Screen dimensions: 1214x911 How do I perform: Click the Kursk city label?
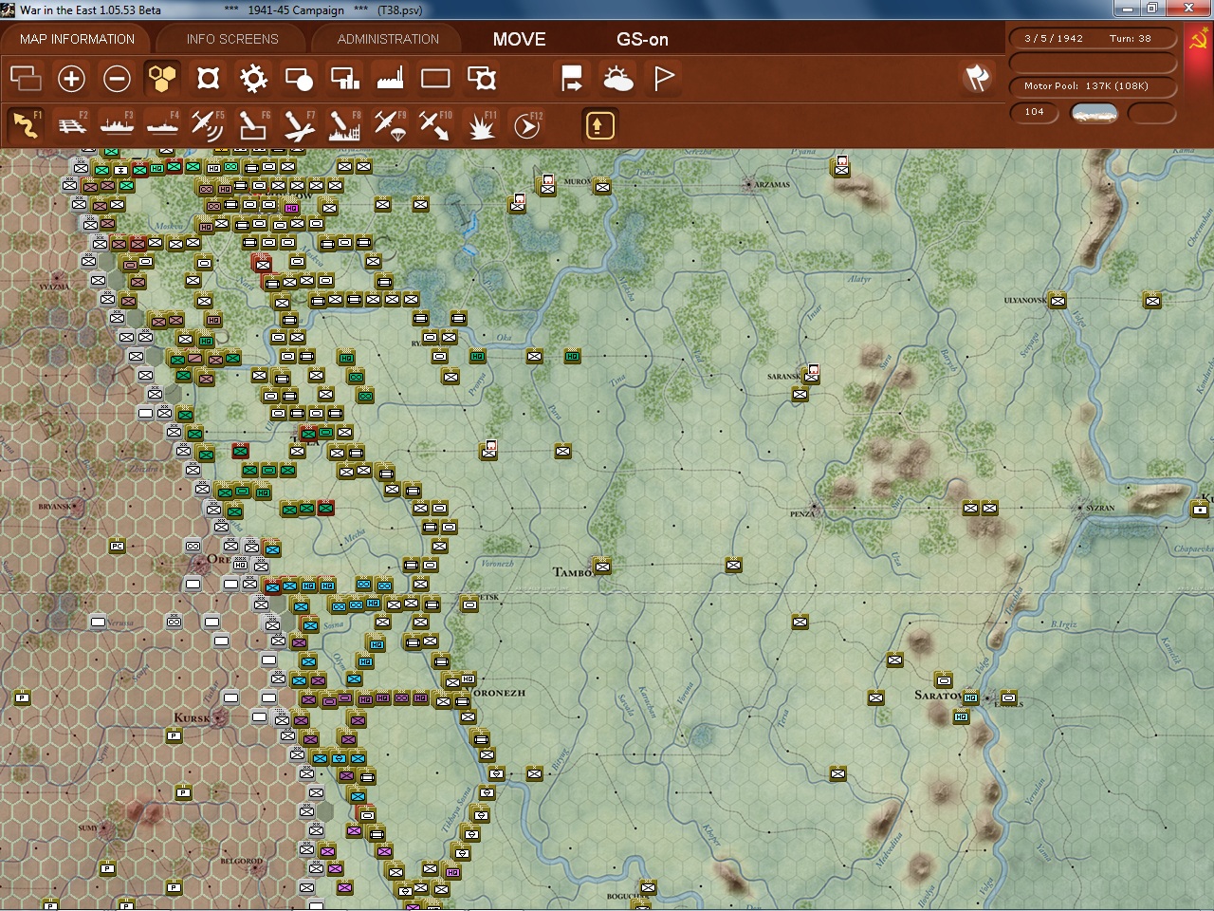192,717
